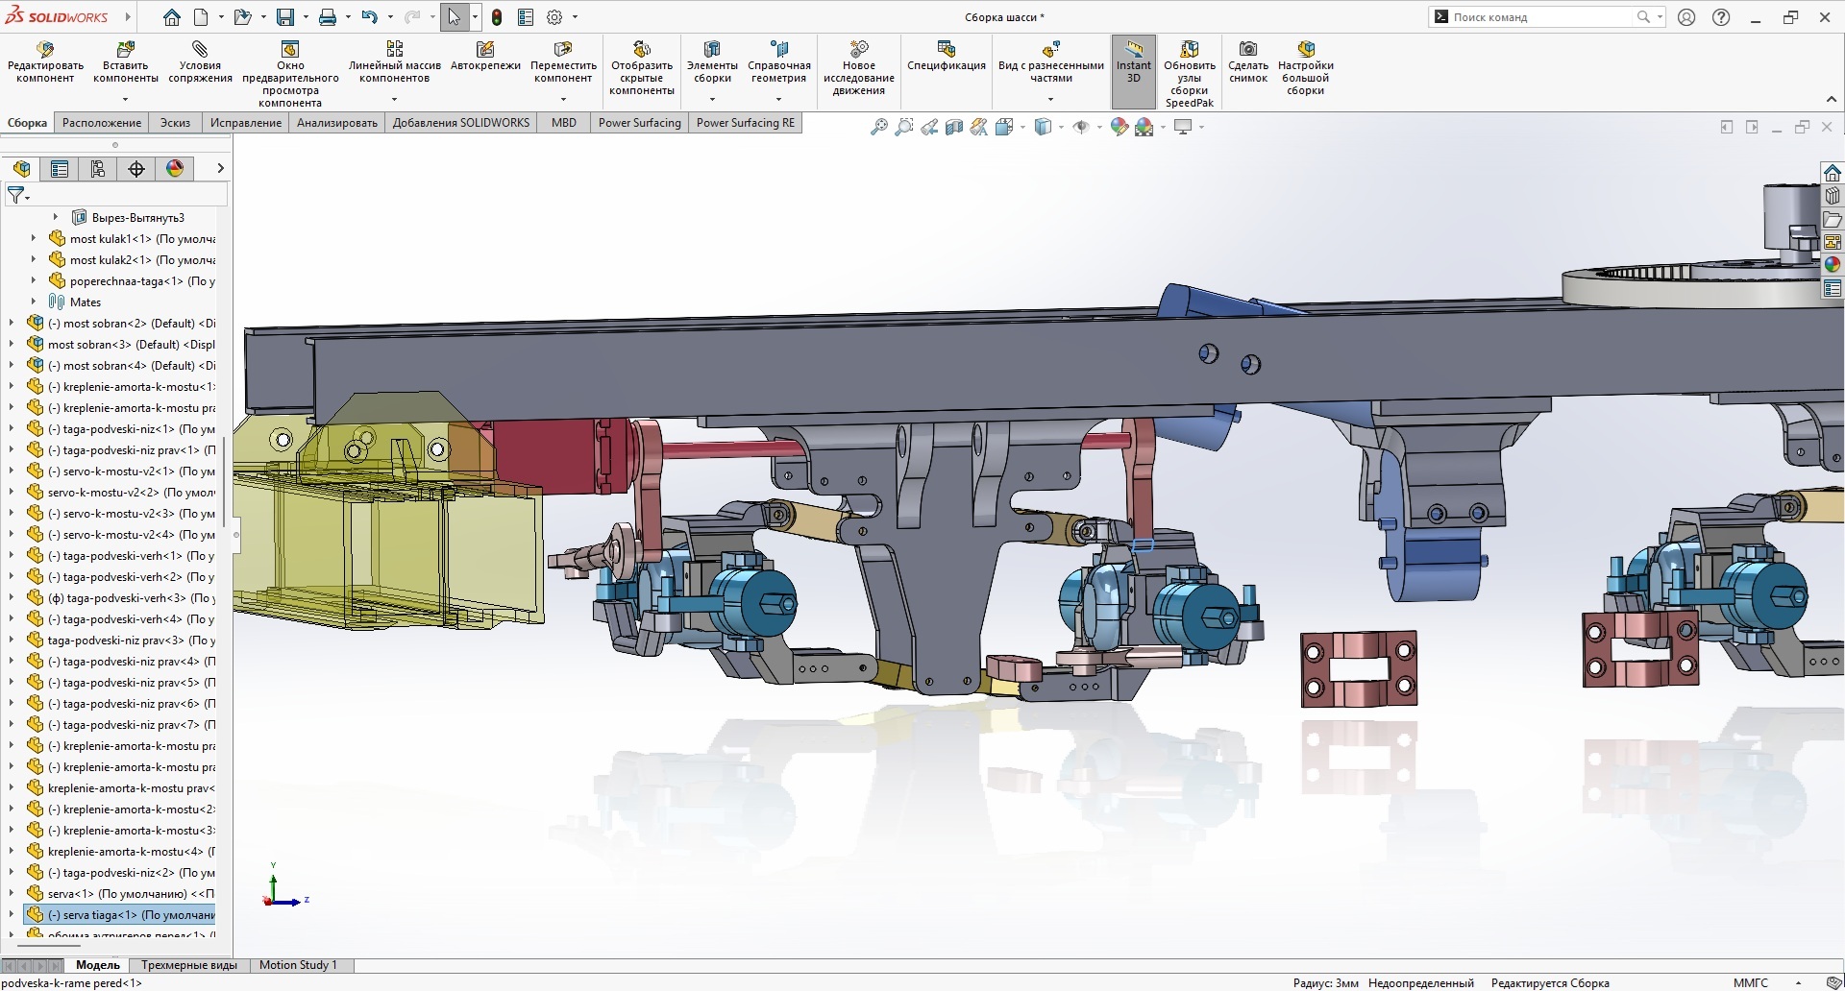Open Линейный массив компонентов dropdown arrow

point(394,100)
